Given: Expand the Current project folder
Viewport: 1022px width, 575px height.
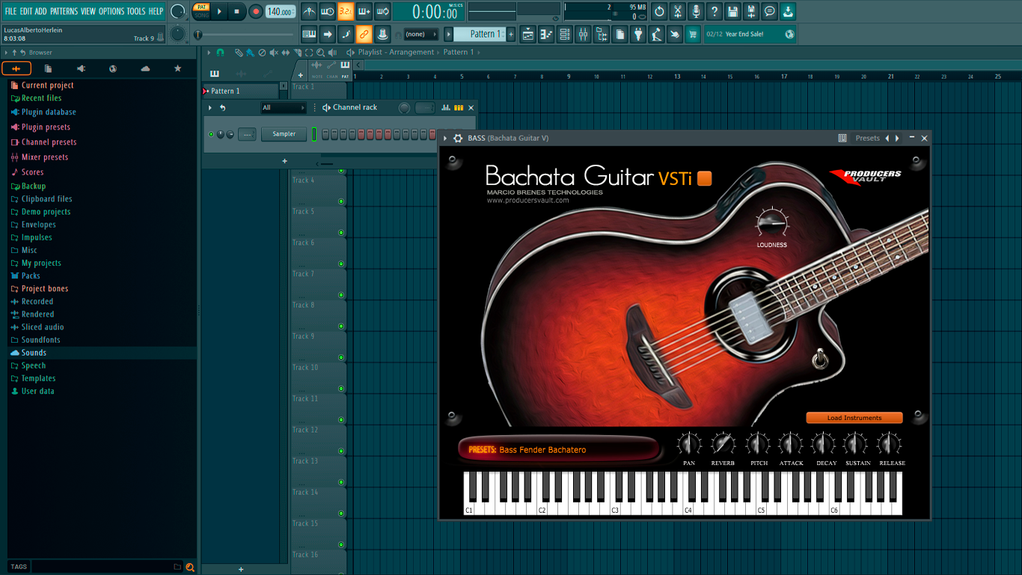Looking at the screenshot, I should (x=47, y=85).
